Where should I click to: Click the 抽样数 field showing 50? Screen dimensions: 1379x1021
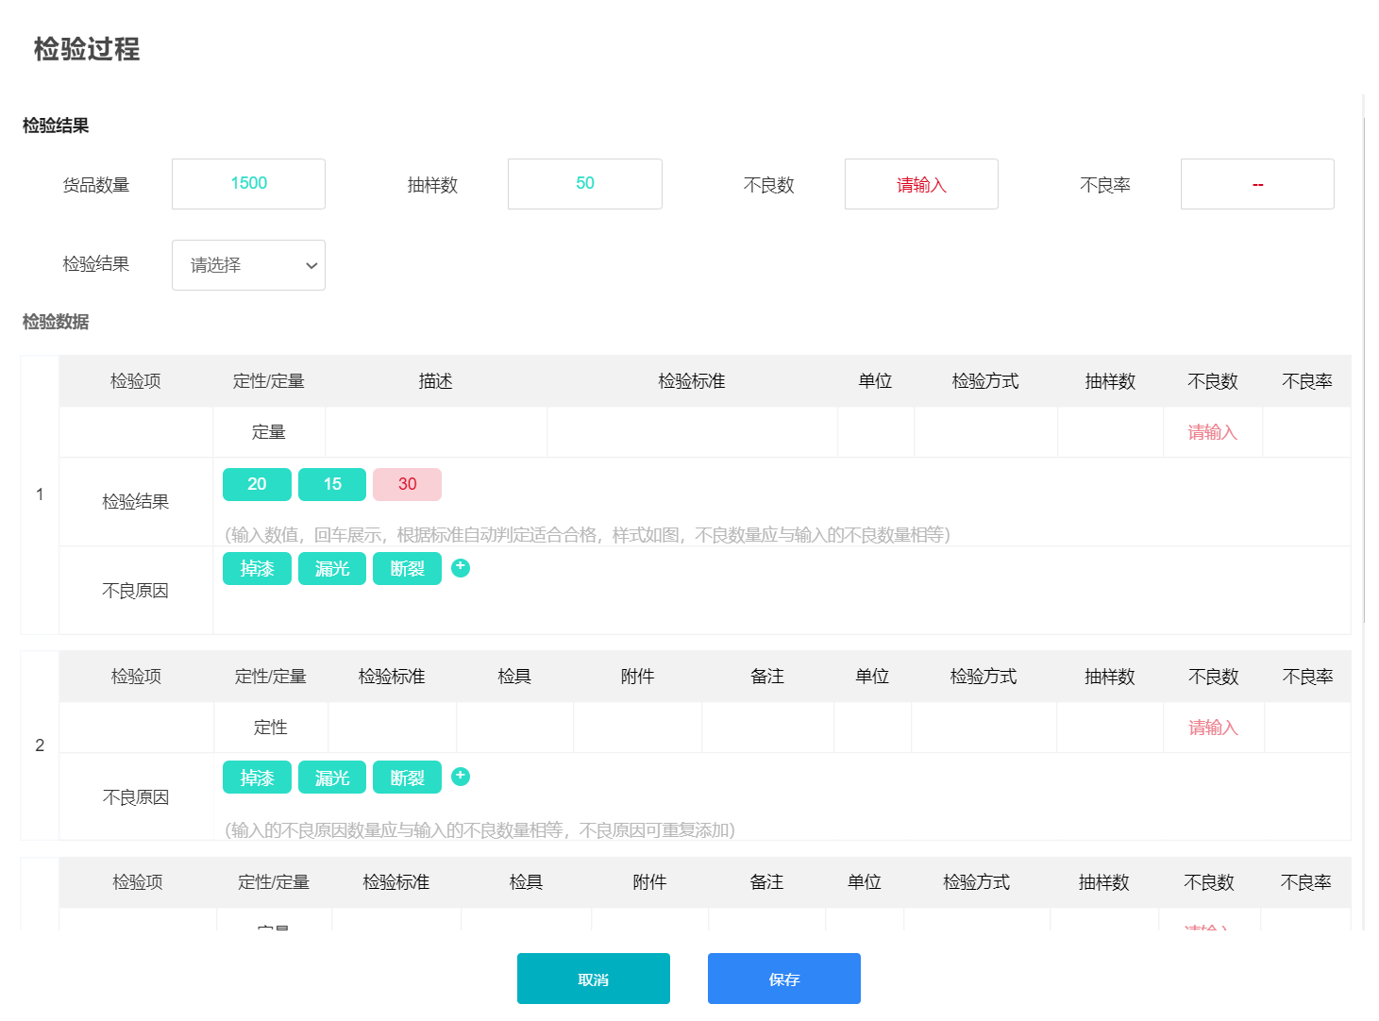[584, 184]
